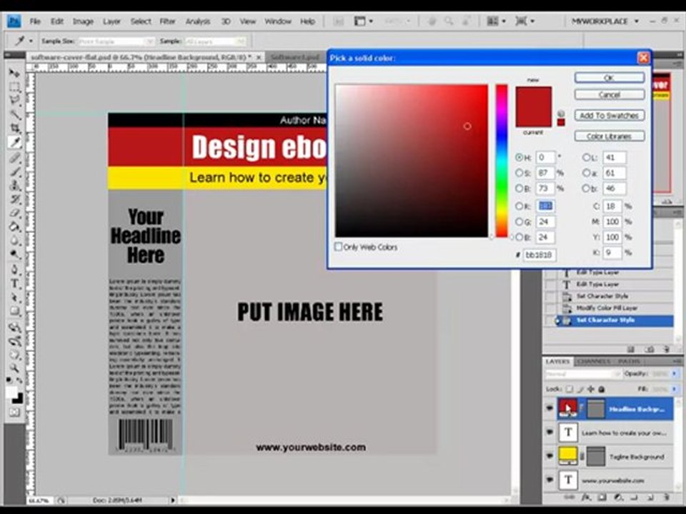Select the Pen tool

click(x=14, y=270)
